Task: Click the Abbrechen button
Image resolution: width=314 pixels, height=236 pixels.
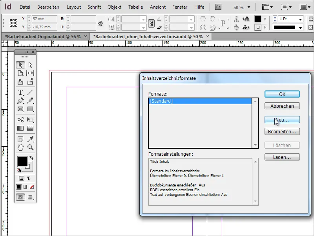Action: 282,106
